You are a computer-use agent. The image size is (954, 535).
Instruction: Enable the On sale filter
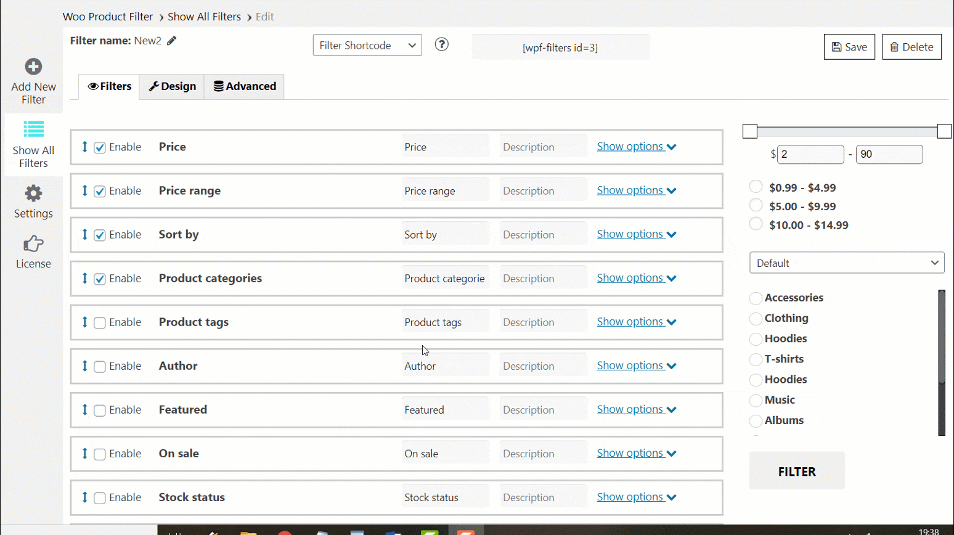(100, 454)
